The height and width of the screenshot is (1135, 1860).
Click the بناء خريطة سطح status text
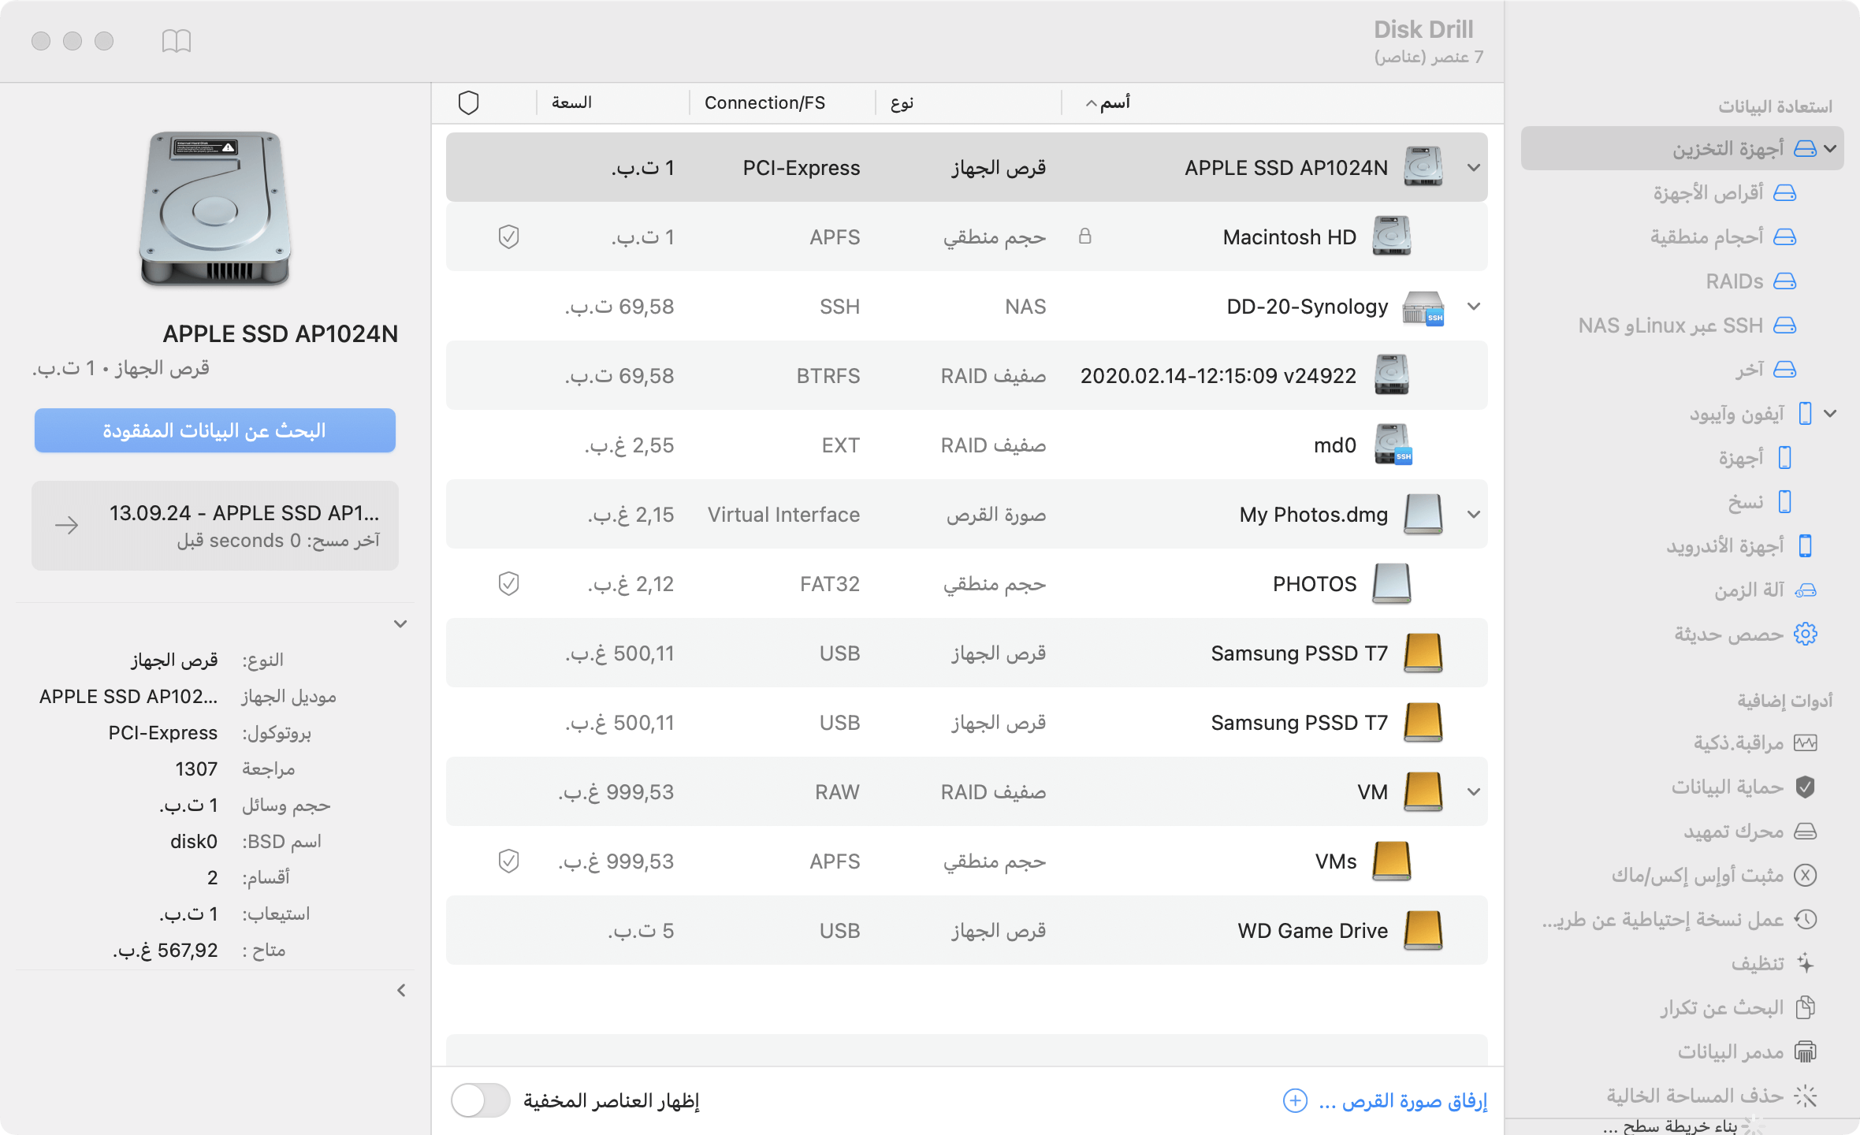1669,1126
